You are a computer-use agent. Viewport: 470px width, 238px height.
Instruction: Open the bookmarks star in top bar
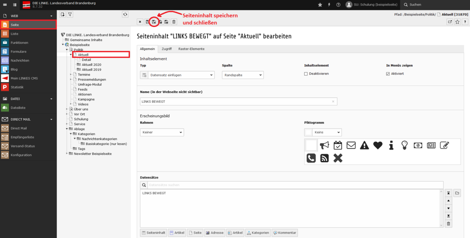pyautogui.click(x=320, y=5)
